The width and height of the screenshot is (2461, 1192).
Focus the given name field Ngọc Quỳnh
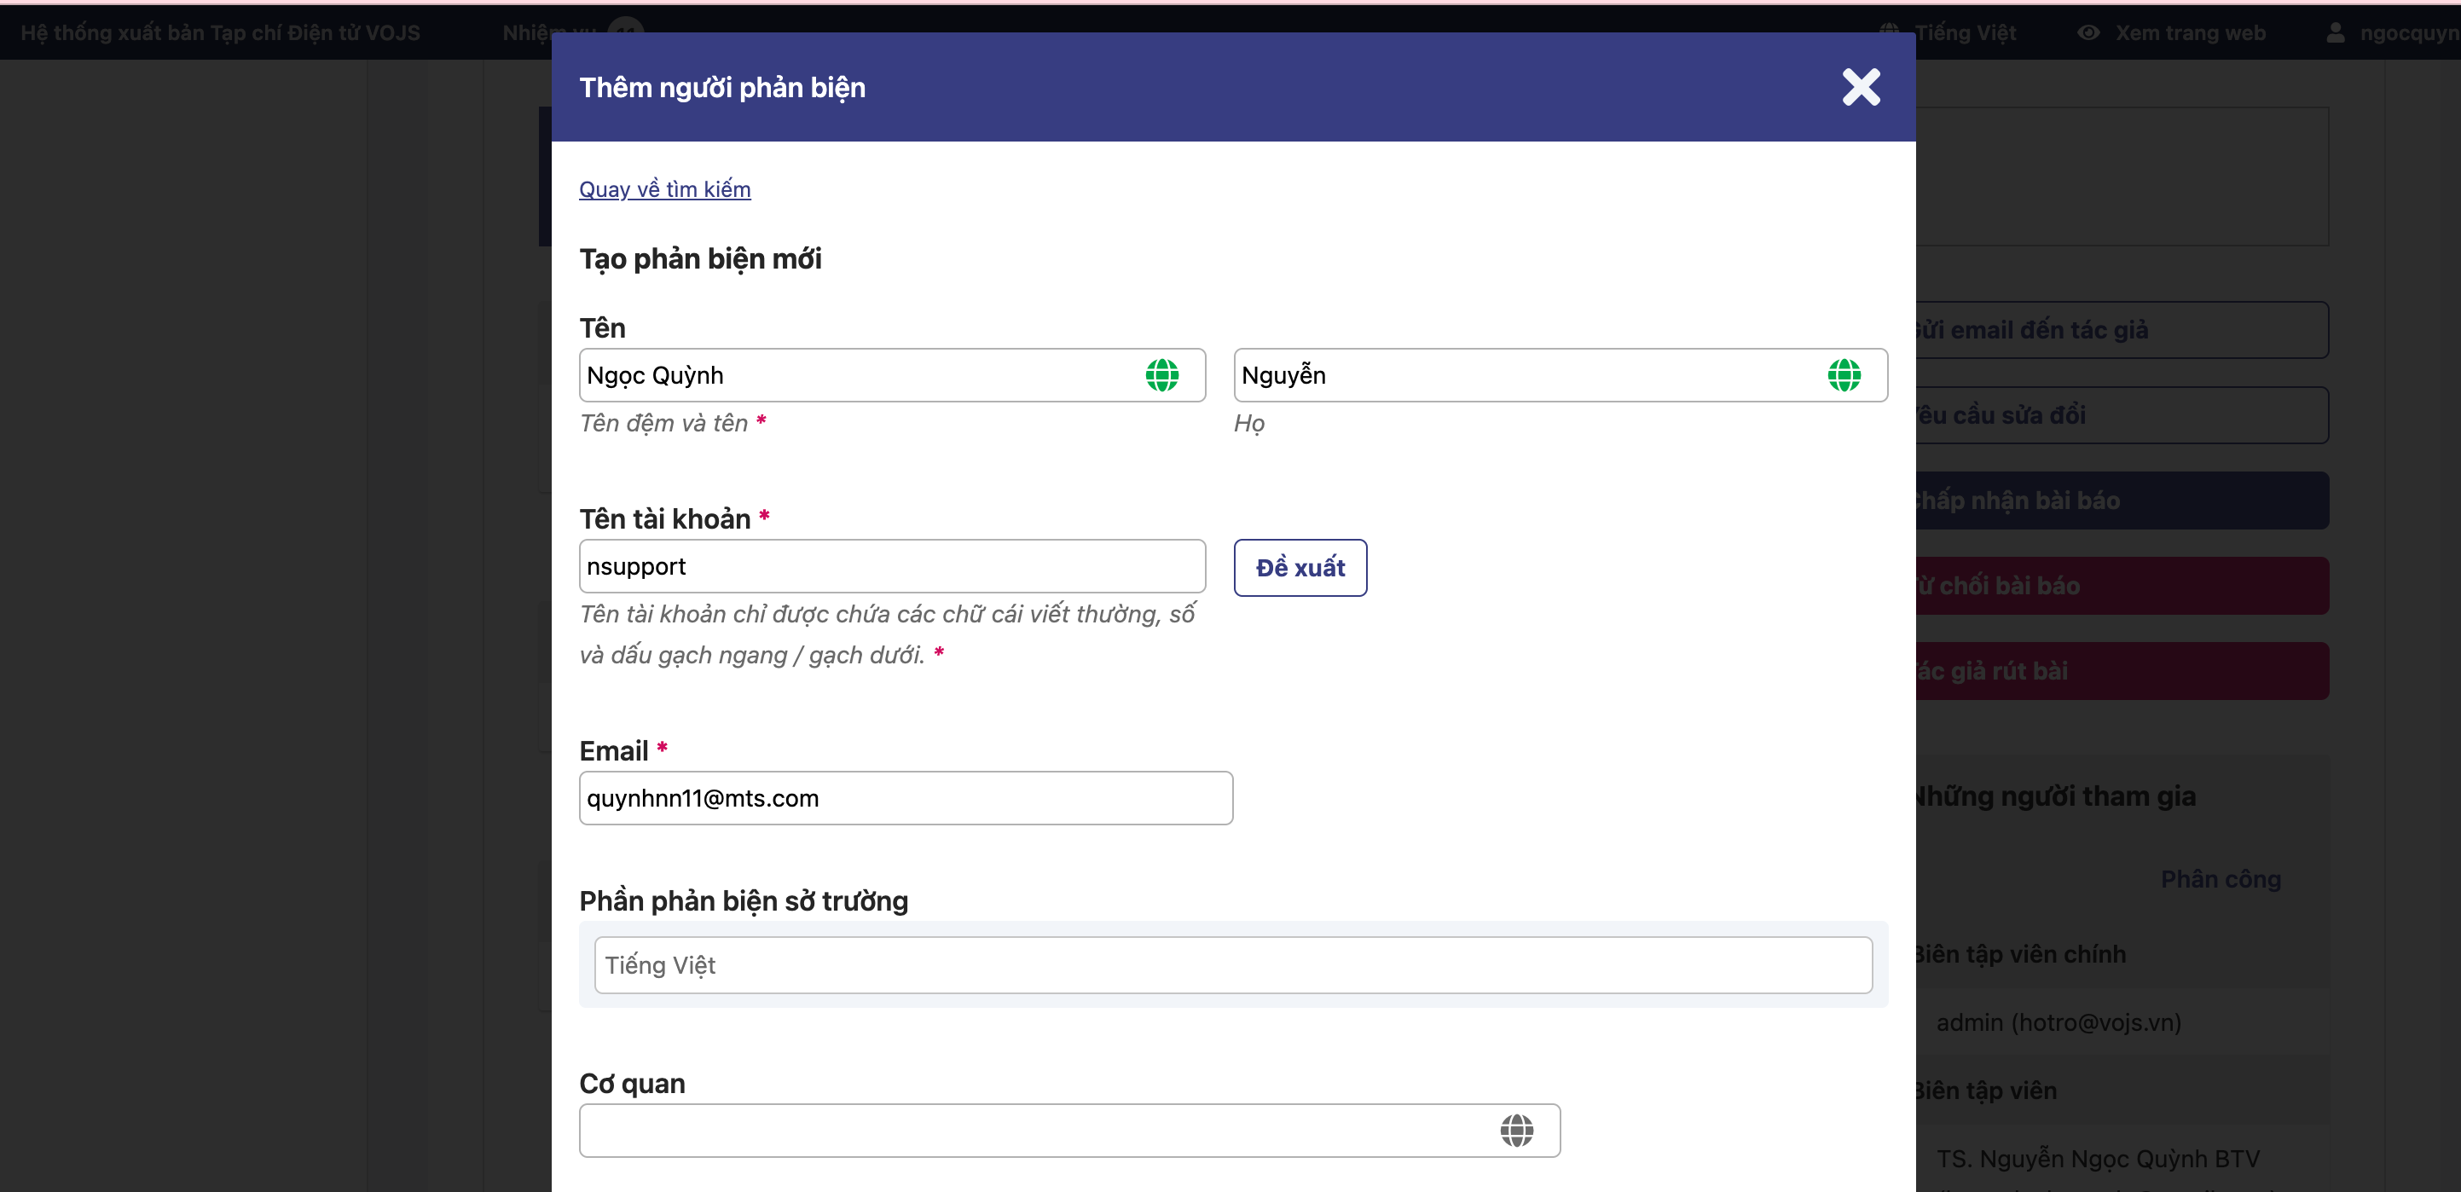pos(891,375)
